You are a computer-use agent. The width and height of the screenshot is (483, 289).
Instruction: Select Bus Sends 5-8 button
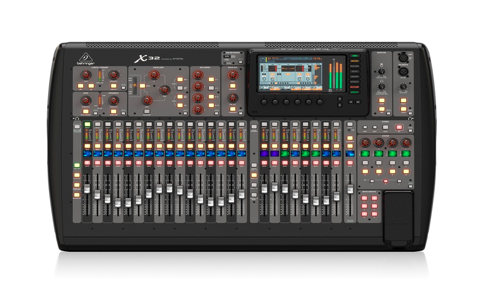(211, 88)
